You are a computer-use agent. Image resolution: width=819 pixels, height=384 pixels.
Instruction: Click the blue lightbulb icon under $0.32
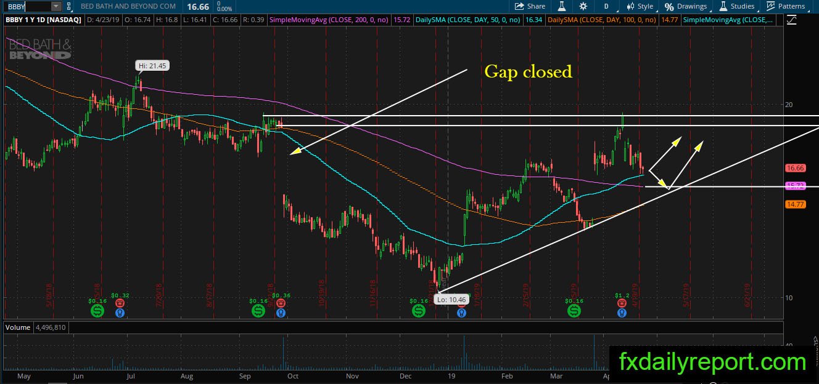[120, 313]
